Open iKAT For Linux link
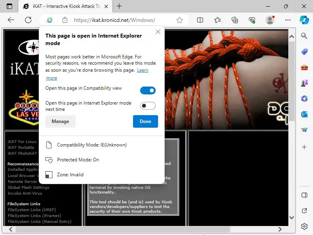Viewport: 313px width, 235px height. point(22,141)
